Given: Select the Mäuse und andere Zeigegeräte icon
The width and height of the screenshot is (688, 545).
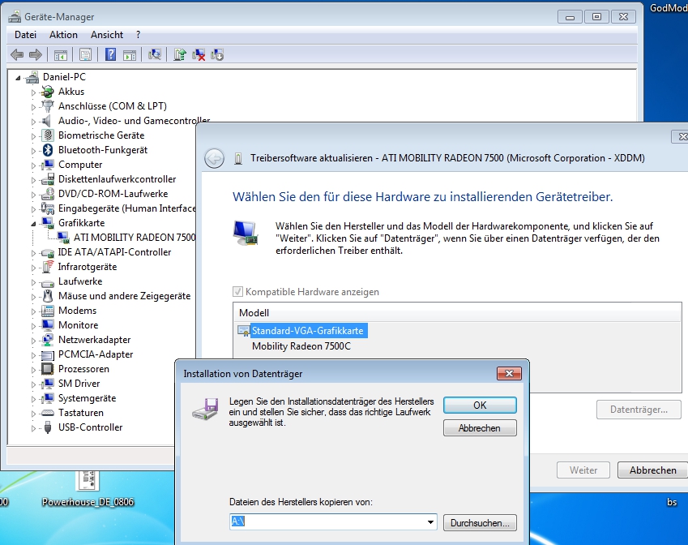Looking at the screenshot, I should click(x=47, y=296).
